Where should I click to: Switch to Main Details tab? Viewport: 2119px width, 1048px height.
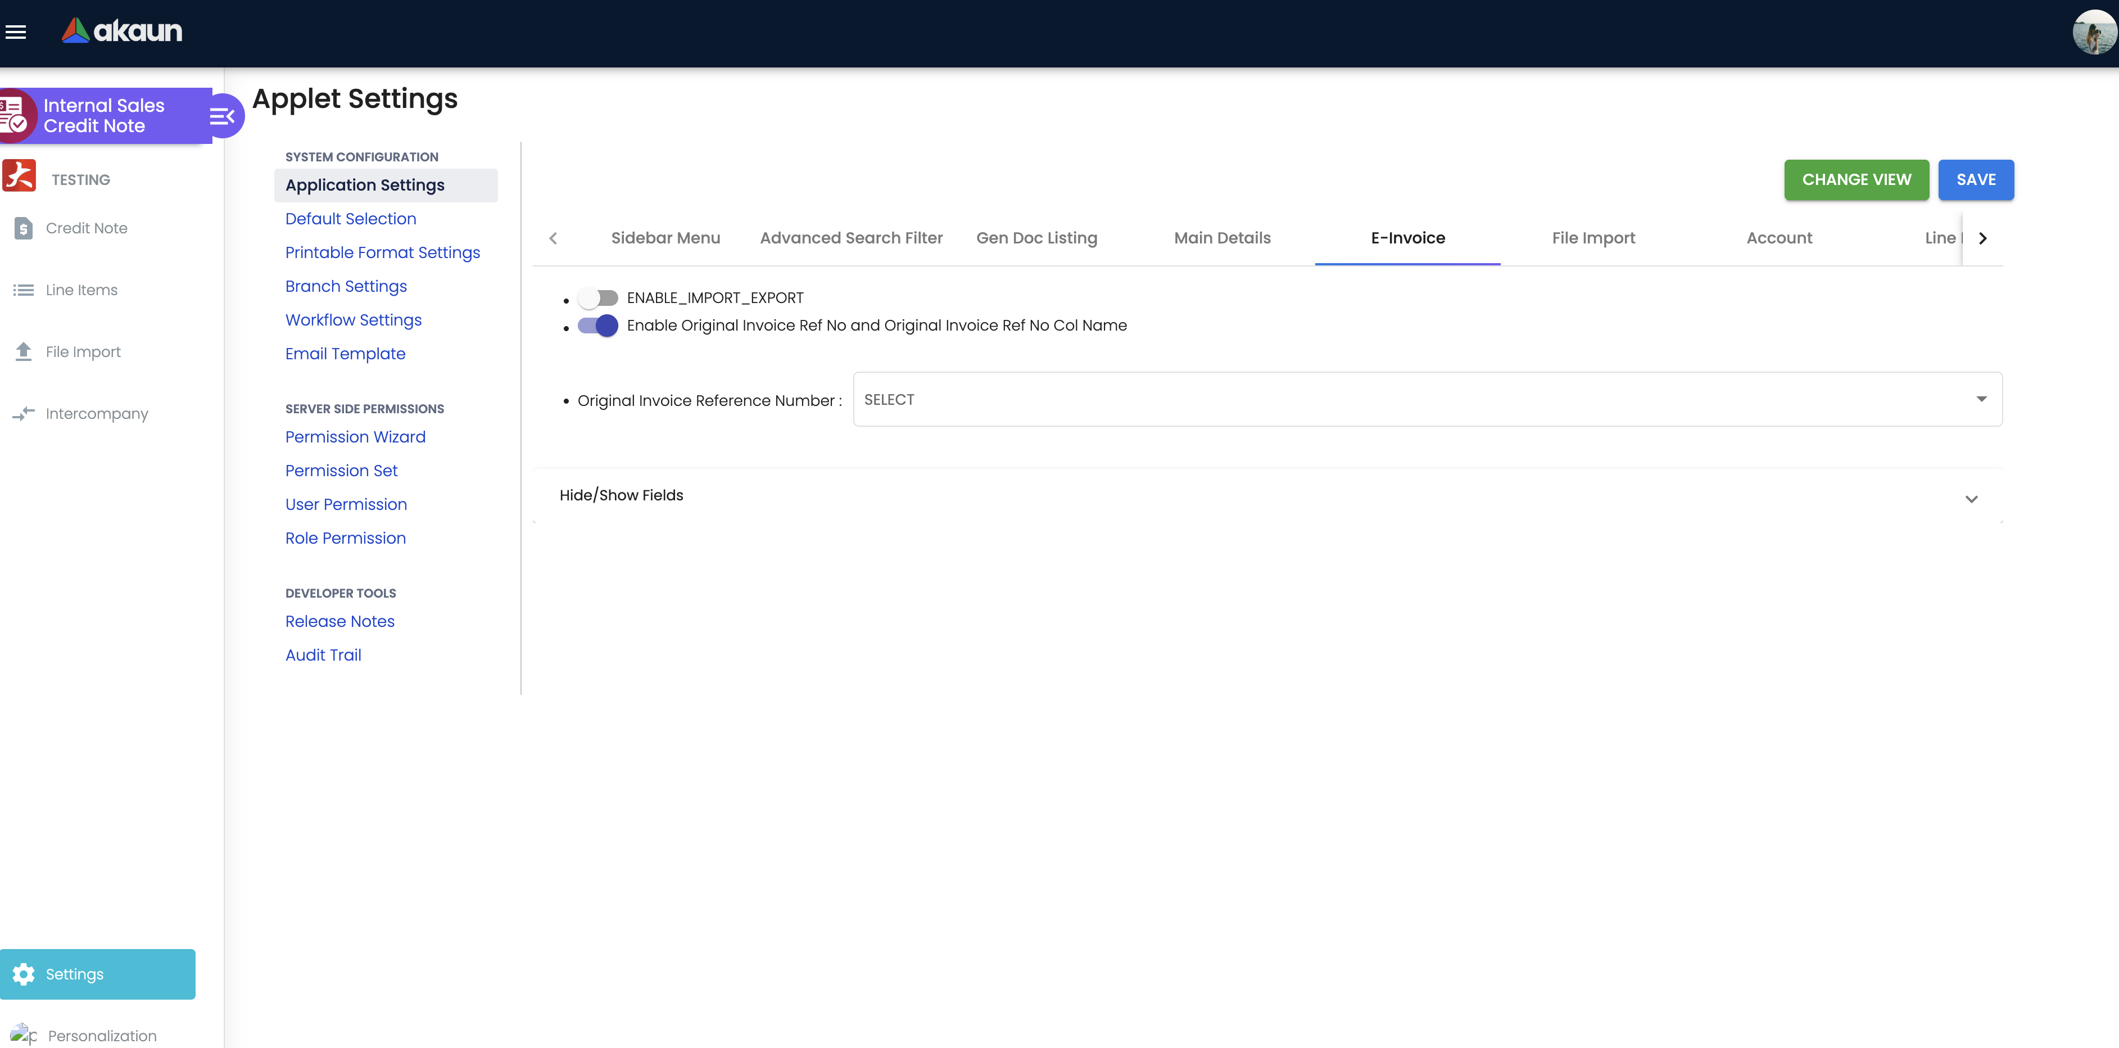point(1222,238)
